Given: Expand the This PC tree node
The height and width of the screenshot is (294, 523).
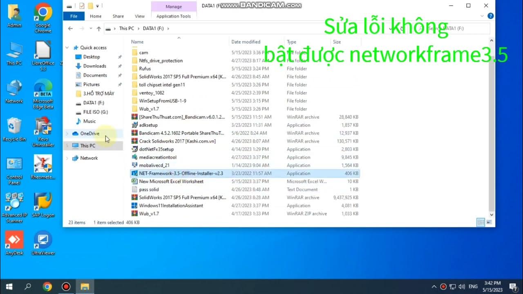Looking at the screenshot, I should tap(67, 146).
